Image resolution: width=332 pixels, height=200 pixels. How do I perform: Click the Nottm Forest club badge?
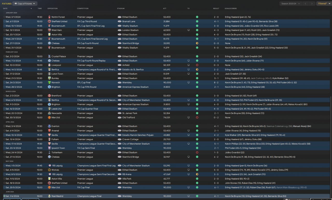point(49,17)
